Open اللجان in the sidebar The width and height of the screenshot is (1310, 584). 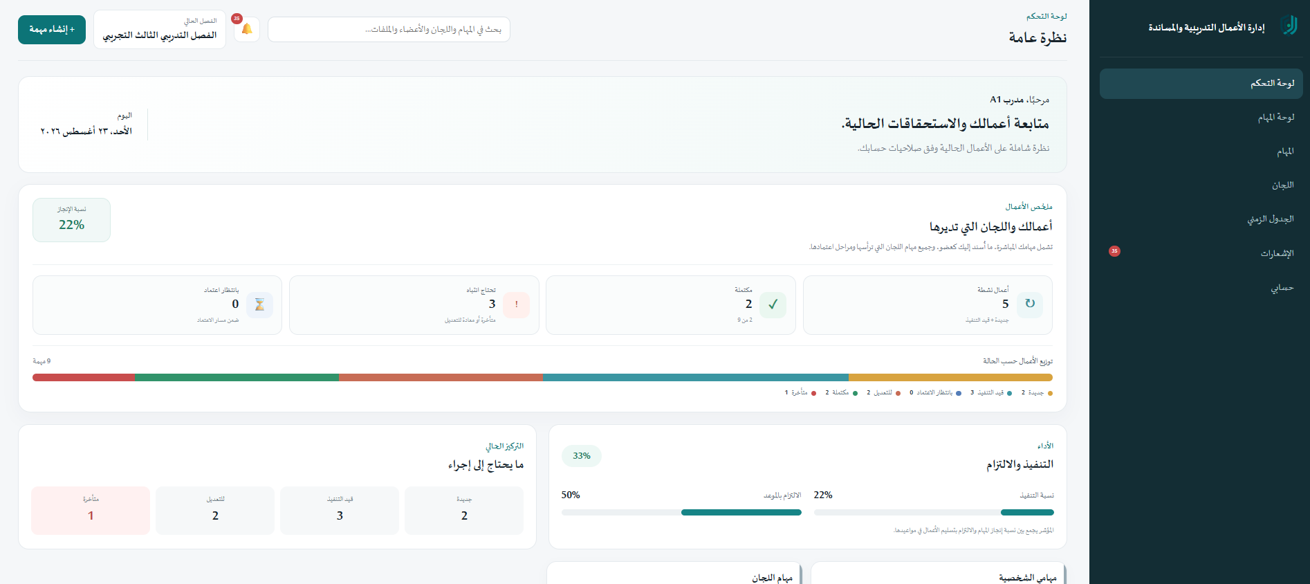[x=1201, y=185]
